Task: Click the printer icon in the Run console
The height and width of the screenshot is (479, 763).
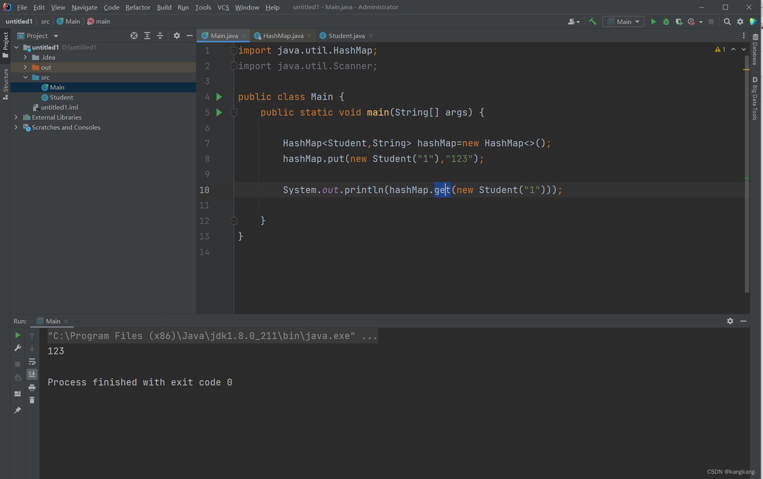Action: click(32, 388)
